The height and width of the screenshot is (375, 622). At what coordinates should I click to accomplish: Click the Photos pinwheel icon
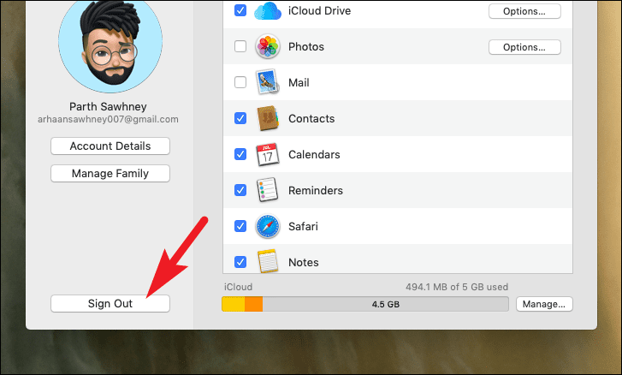[268, 46]
